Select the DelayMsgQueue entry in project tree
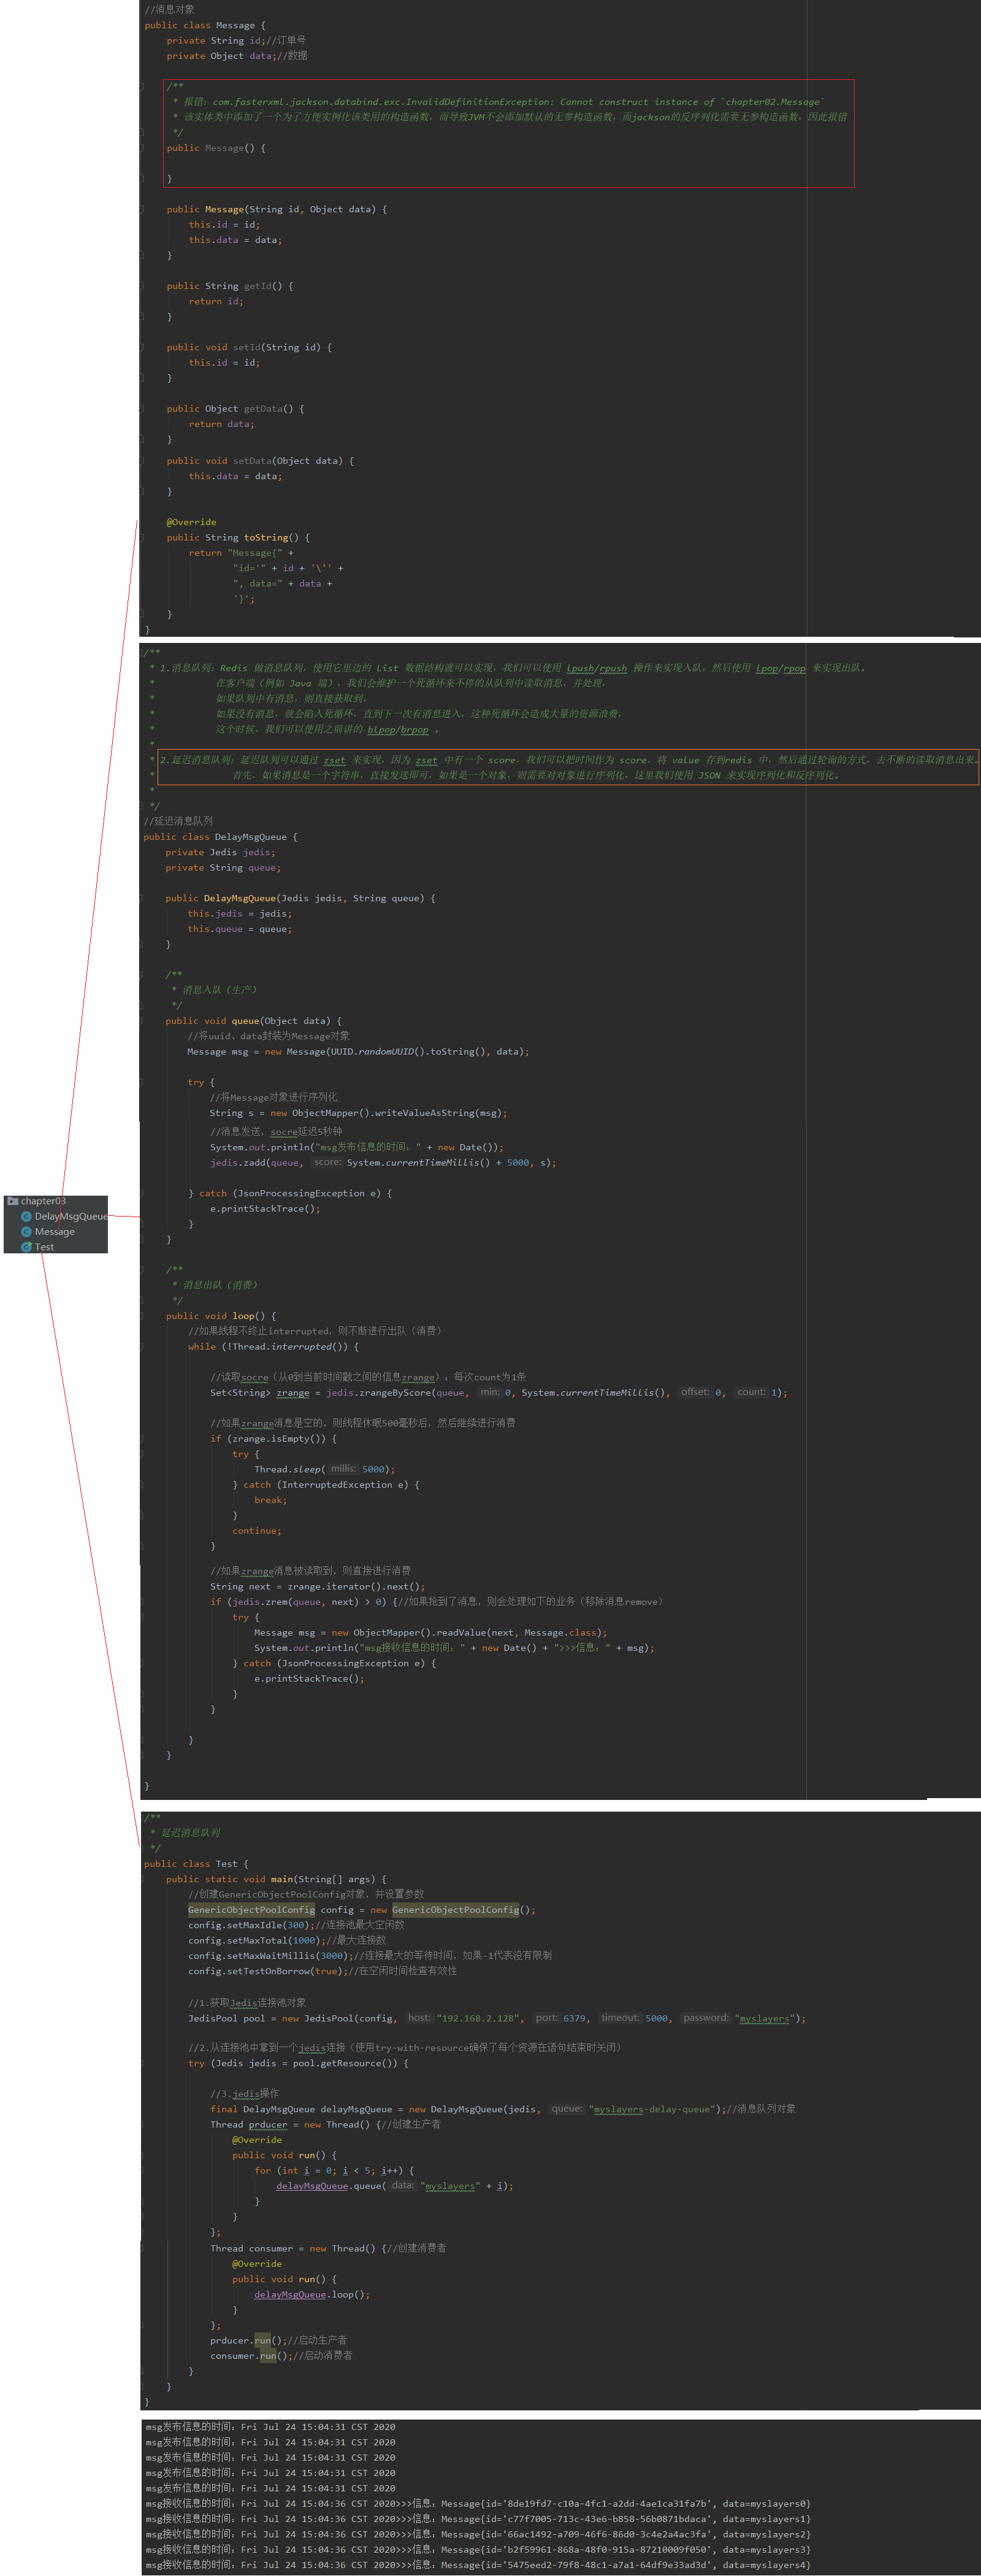This screenshot has height=2576, width=981. 70,1216
